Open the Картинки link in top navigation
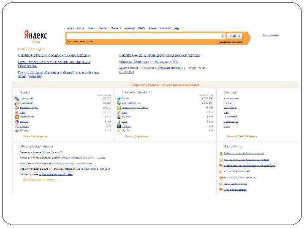Image resolution: width=304 pixels, height=228 pixels. coord(166,28)
